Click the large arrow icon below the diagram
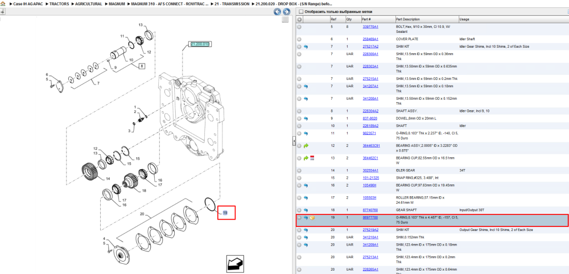Image resolution: width=569 pixels, height=274 pixels. (235, 263)
